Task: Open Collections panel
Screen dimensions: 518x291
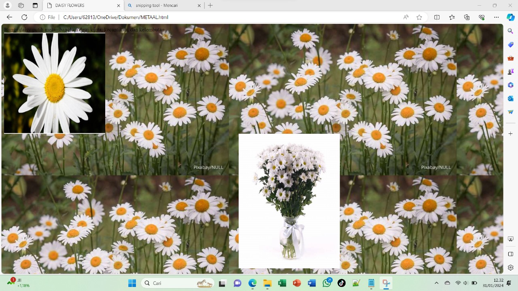Action: click(467, 17)
